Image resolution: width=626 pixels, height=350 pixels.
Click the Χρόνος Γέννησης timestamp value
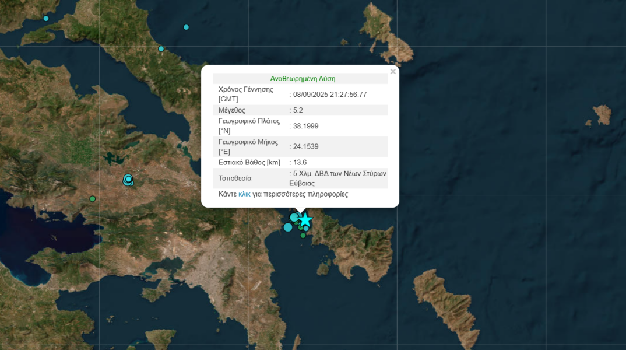coord(330,93)
